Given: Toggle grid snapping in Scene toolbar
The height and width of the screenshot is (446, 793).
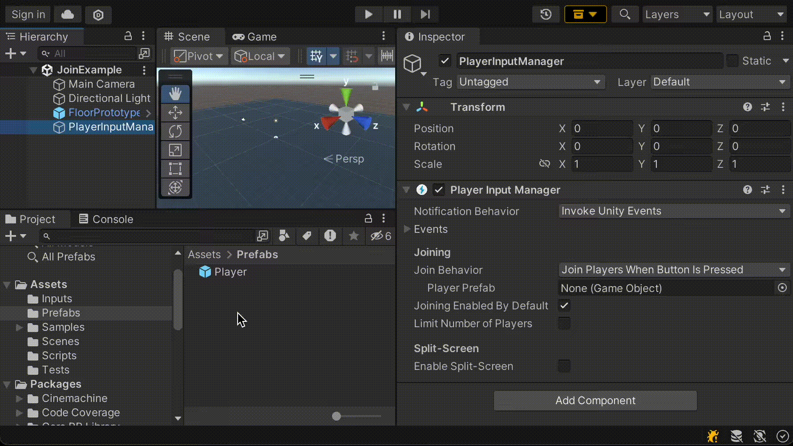Looking at the screenshot, I should coord(352,56).
